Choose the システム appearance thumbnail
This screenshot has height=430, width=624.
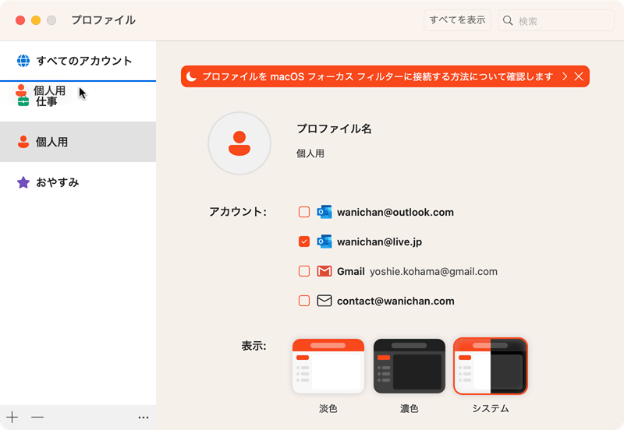[491, 366]
